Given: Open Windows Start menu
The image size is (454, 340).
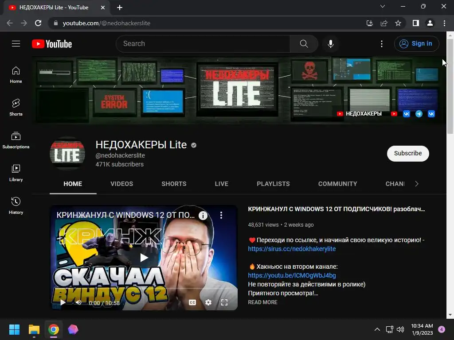Looking at the screenshot, I should point(14,329).
